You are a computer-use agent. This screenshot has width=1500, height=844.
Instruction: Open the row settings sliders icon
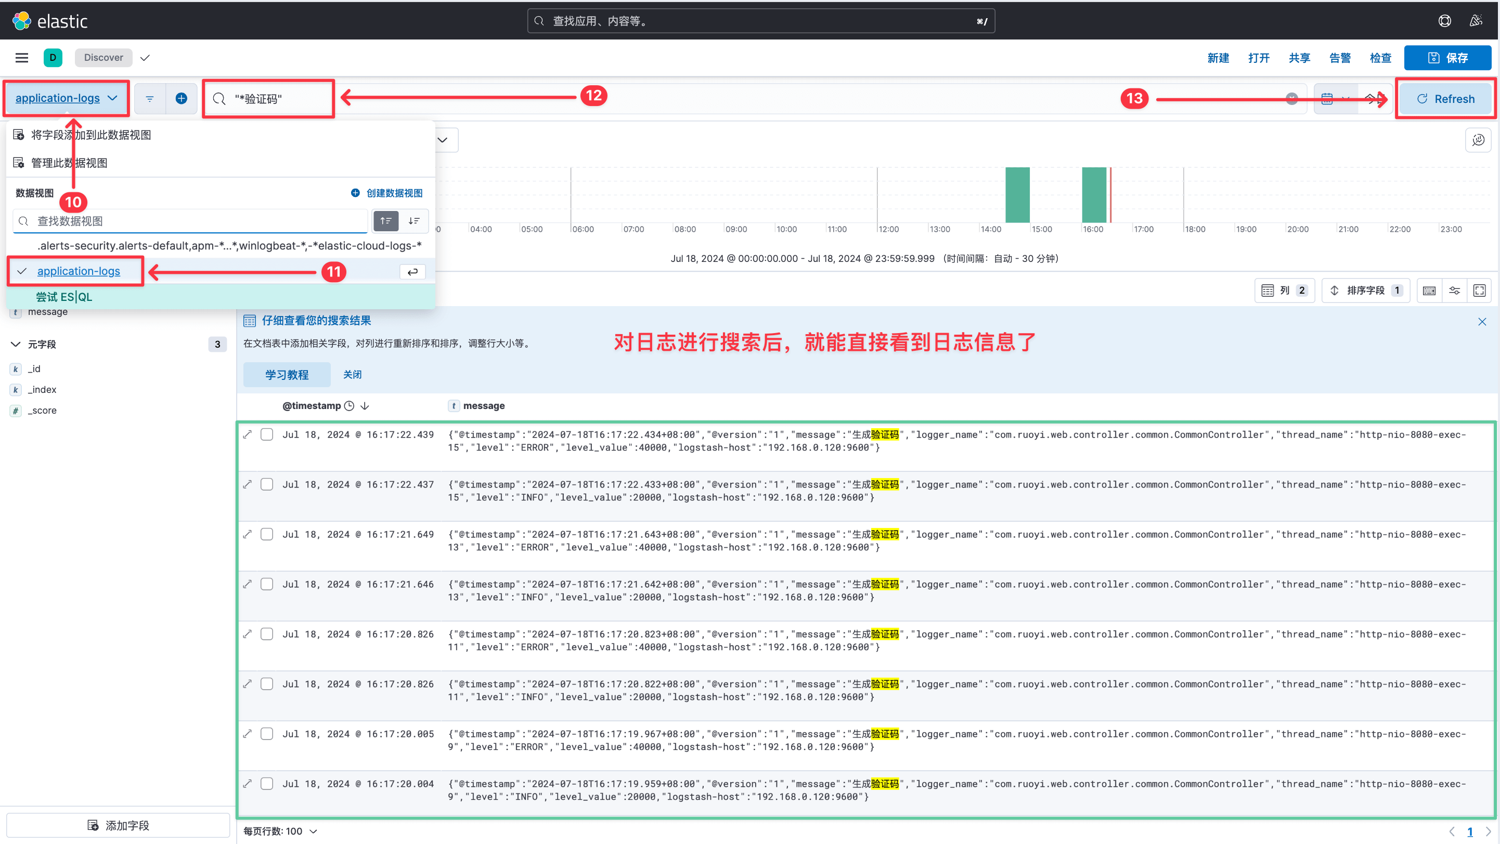point(1454,290)
